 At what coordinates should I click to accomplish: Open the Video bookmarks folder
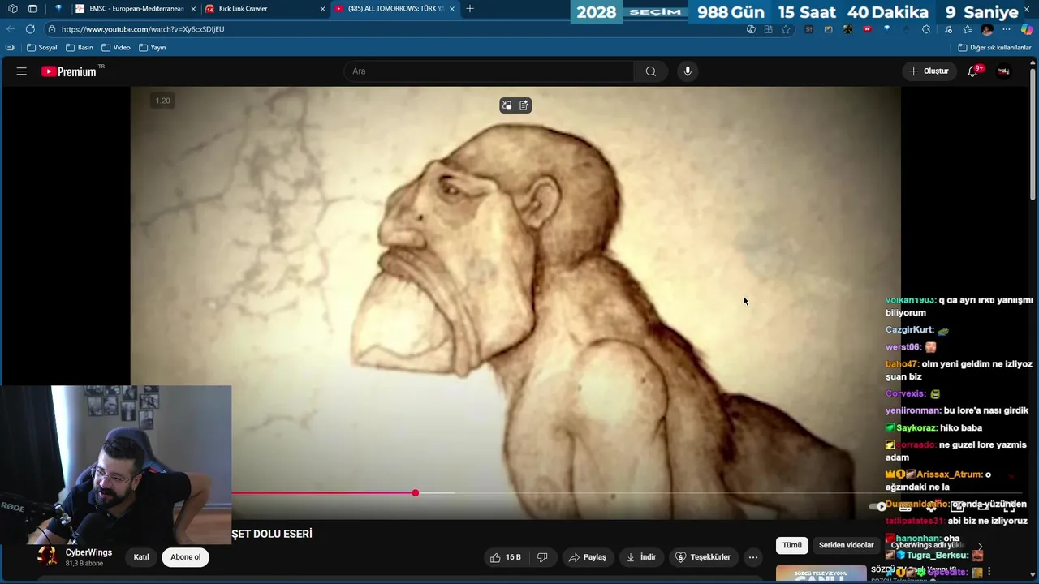tap(116, 48)
